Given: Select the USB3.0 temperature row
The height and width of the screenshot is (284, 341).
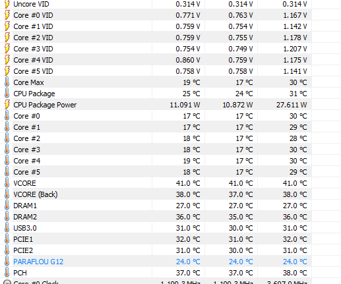Looking at the screenshot, I should [x=156, y=228].
